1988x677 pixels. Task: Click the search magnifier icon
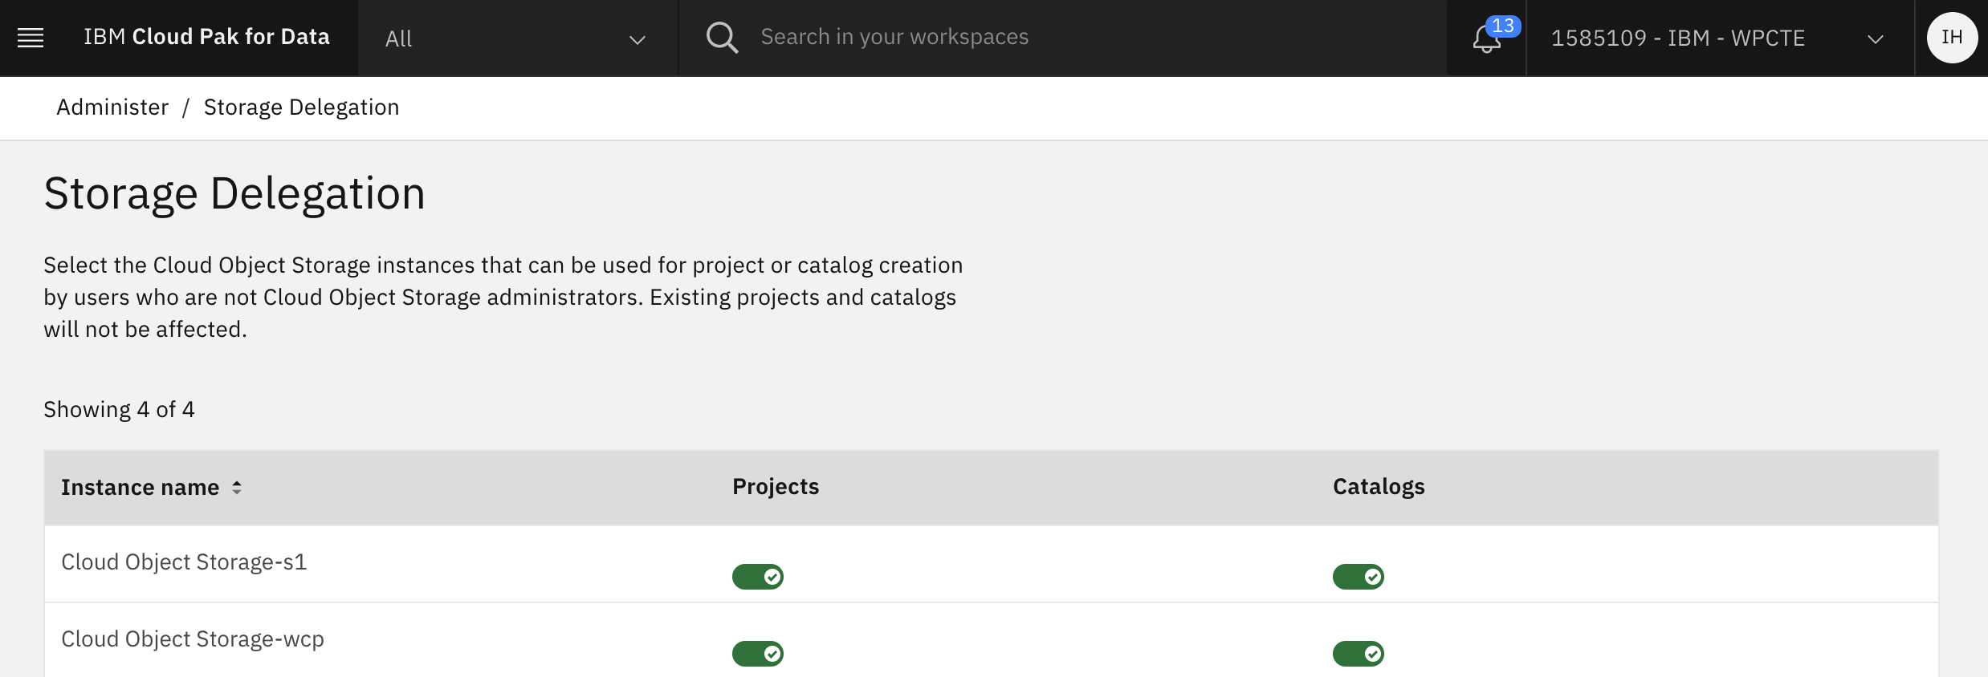[x=722, y=38]
